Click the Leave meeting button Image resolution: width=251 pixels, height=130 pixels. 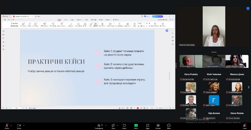click(x=244, y=125)
